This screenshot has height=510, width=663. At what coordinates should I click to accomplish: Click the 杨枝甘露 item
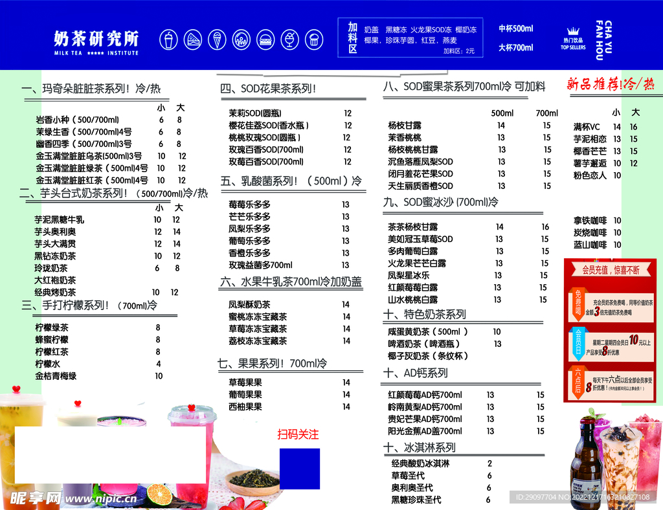(405, 126)
